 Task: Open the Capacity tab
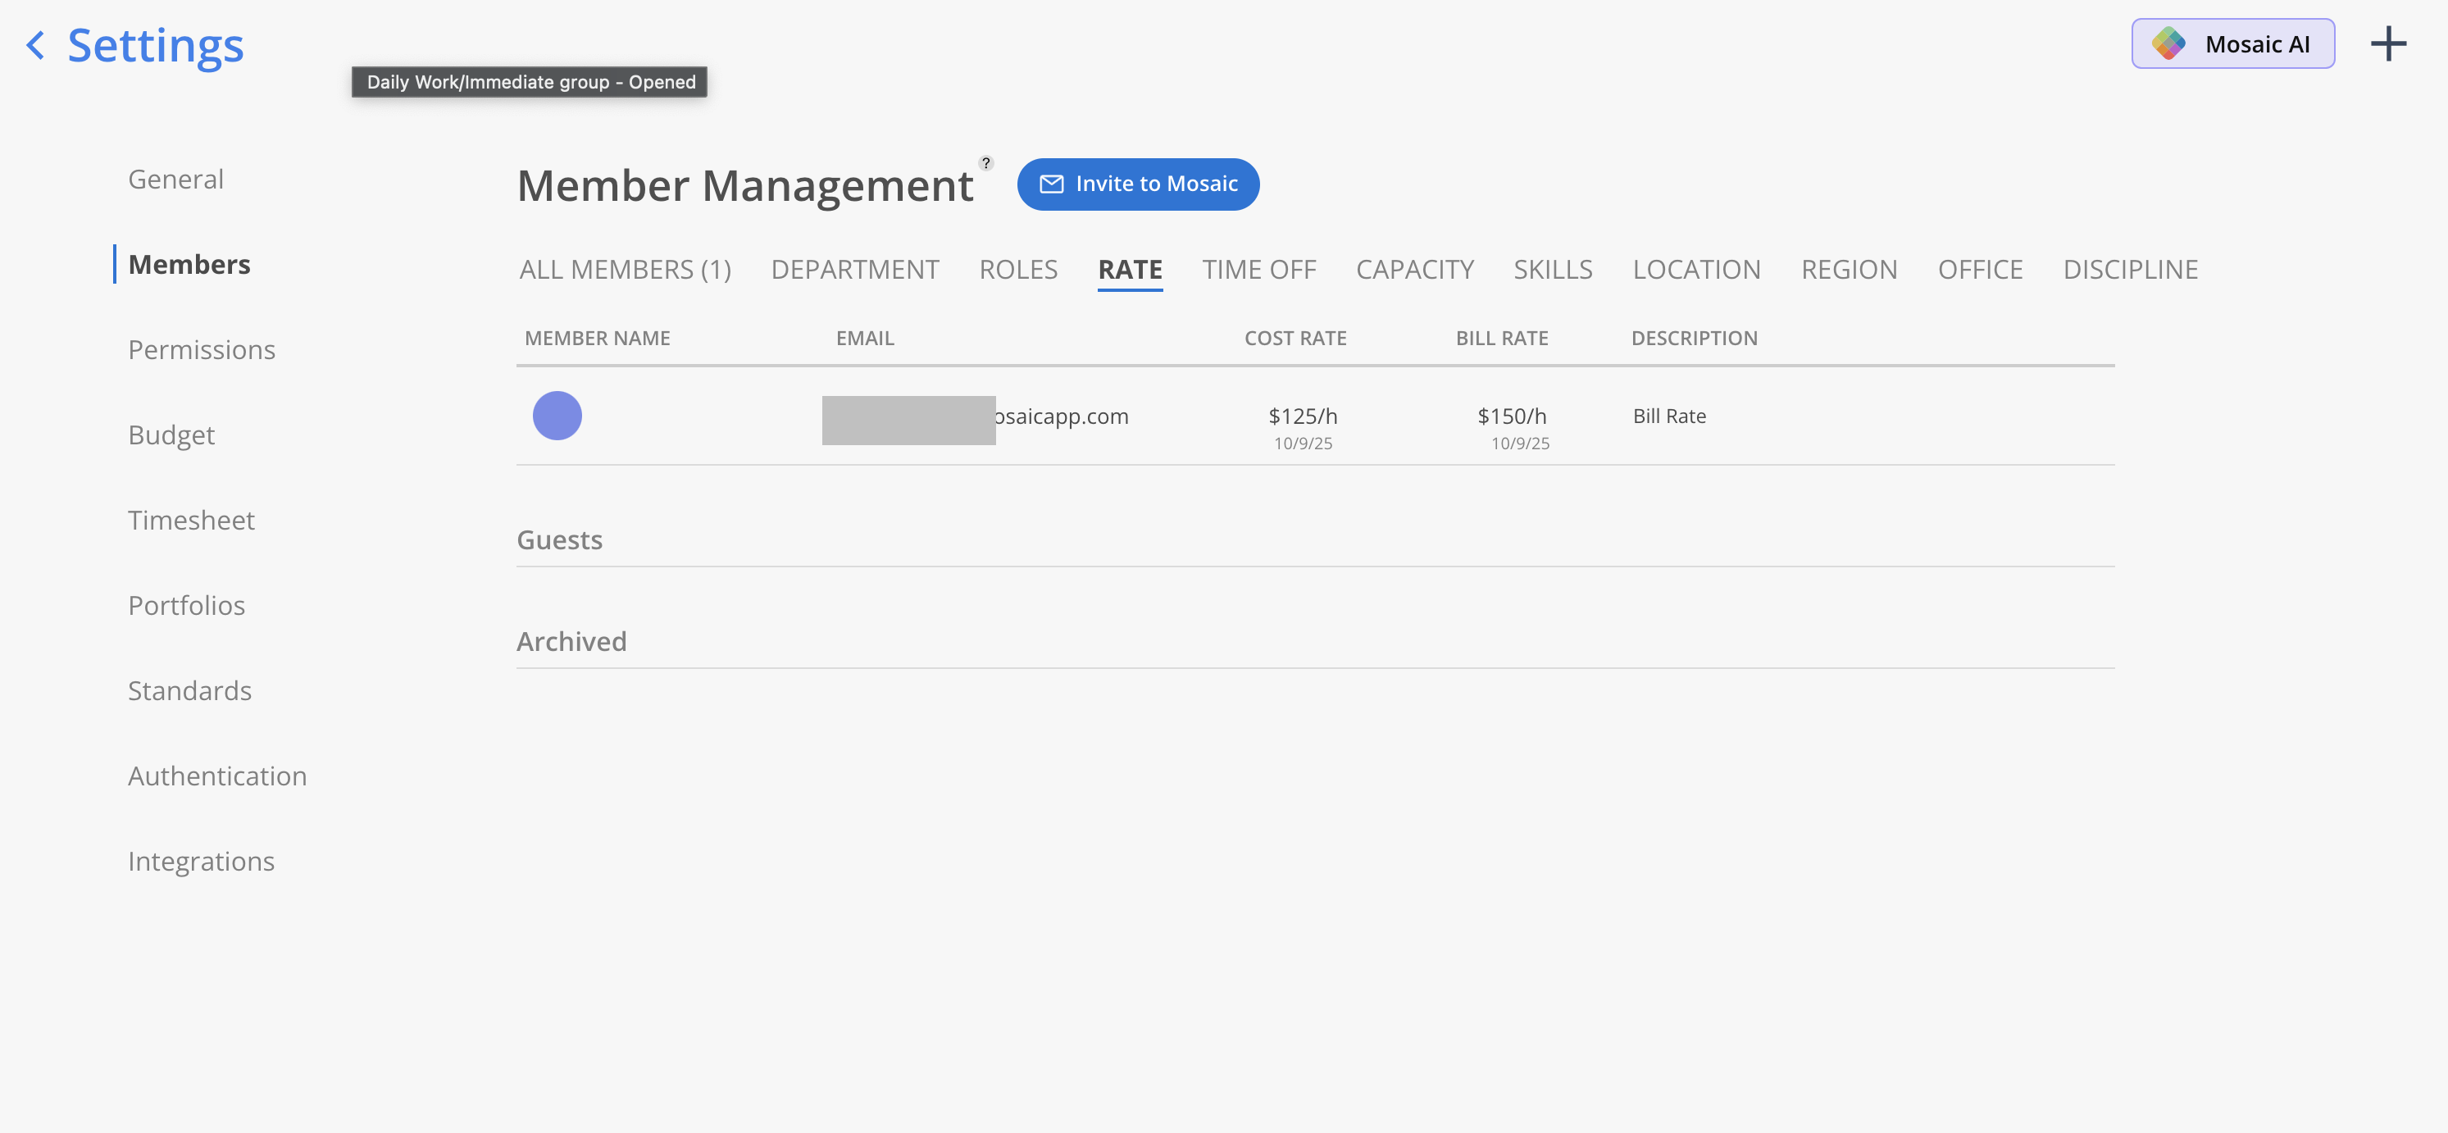(1414, 270)
